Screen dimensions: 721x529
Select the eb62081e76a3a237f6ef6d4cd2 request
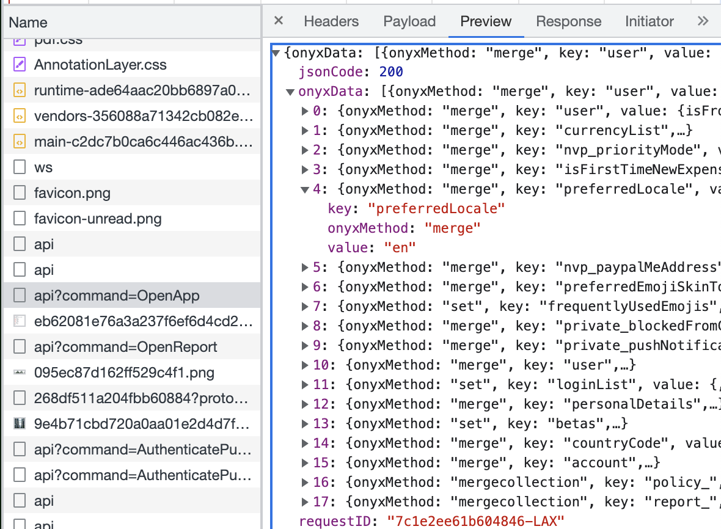pyautogui.click(x=132, y=321)
